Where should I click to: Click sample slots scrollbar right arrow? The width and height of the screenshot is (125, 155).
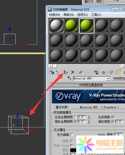coord(123,66)
